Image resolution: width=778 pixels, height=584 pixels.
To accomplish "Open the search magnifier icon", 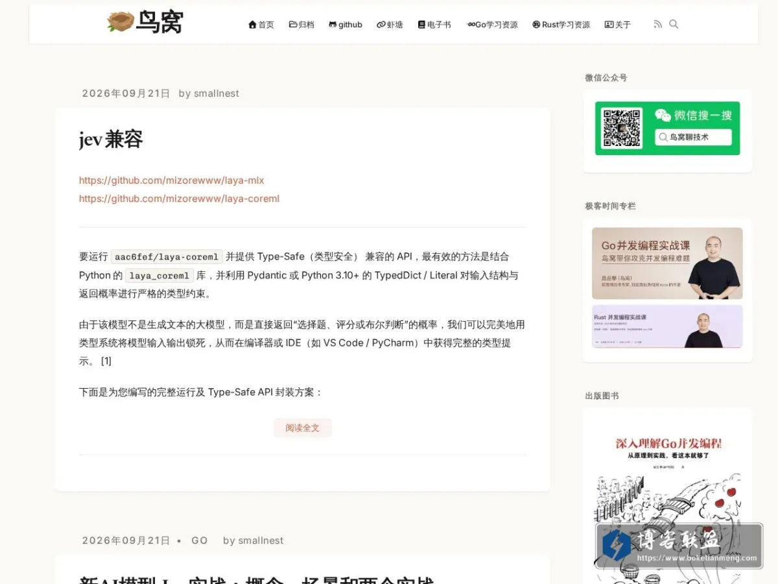I will tap(674, 24).
